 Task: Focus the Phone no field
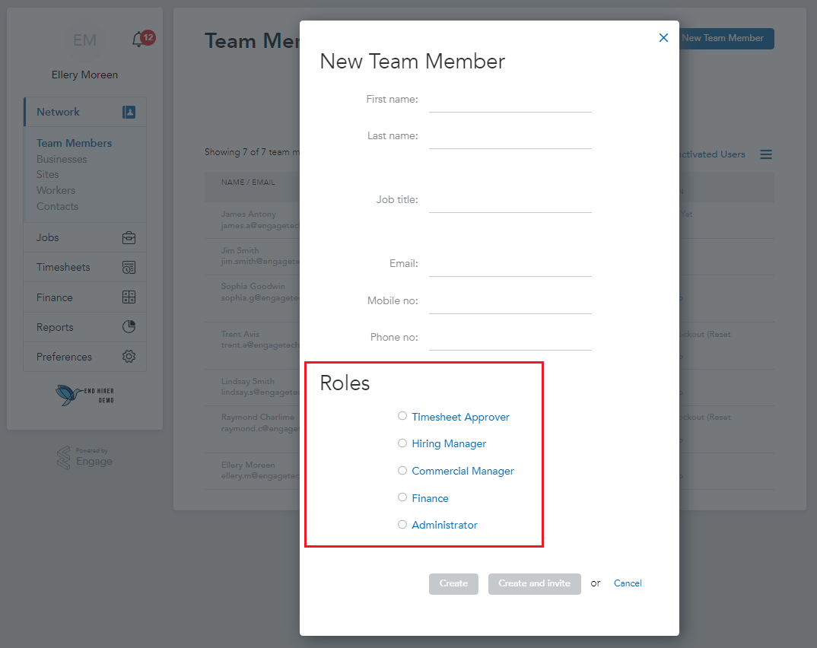tap(510, 338)
